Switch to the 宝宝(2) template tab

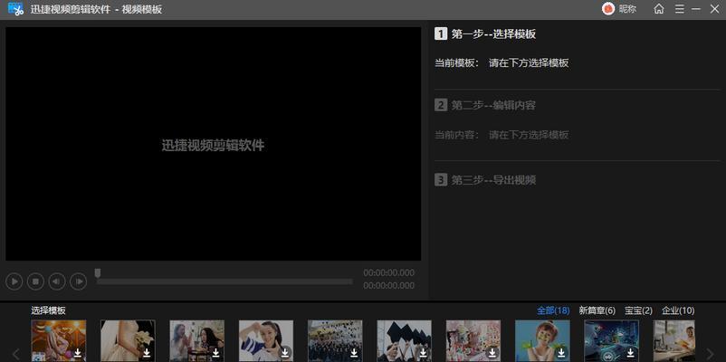(638, 310)
